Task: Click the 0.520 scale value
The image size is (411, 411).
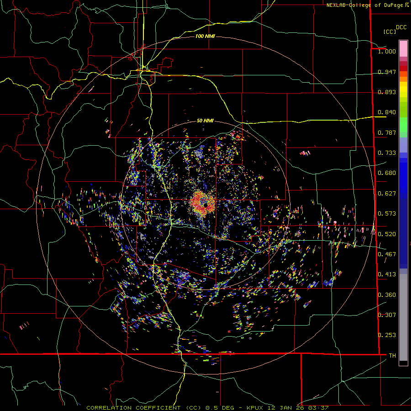Action: pyautogui.click(x=387, y=234)
